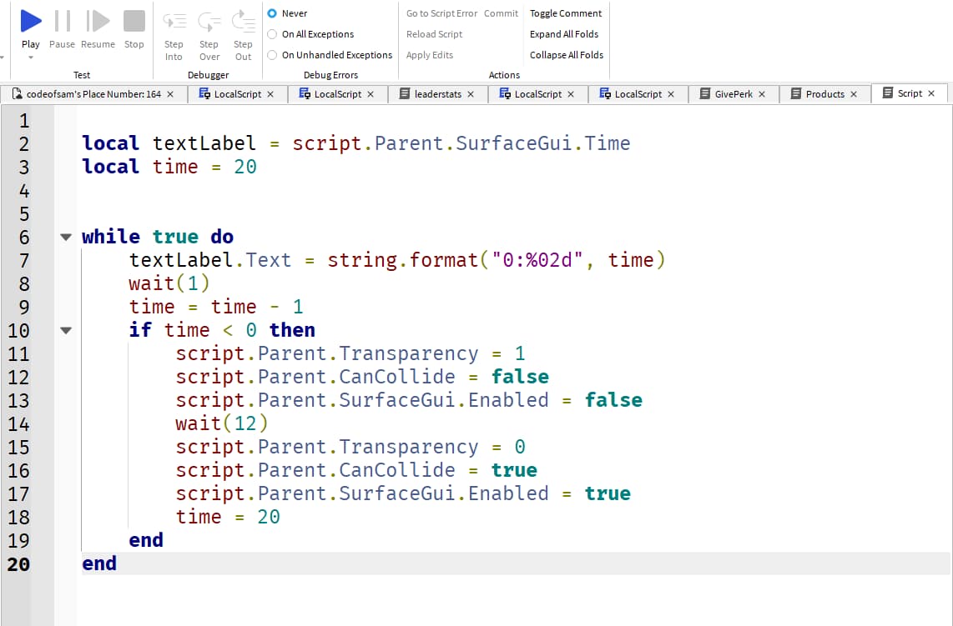Image resolution: width=953 pixels, height=626 pixels.
Task: Click the Step Out debugger icon
Action: 243,21
